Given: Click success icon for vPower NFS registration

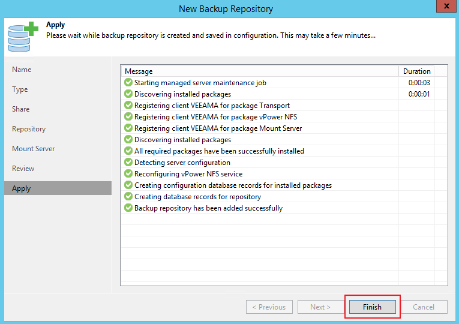Looking at the screenshot, I should (x=128, y=117).
